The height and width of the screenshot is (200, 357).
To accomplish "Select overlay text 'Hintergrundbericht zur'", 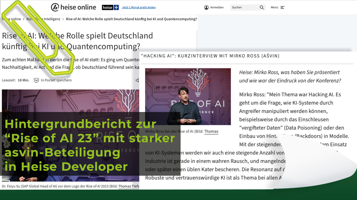I will [80, 124].
